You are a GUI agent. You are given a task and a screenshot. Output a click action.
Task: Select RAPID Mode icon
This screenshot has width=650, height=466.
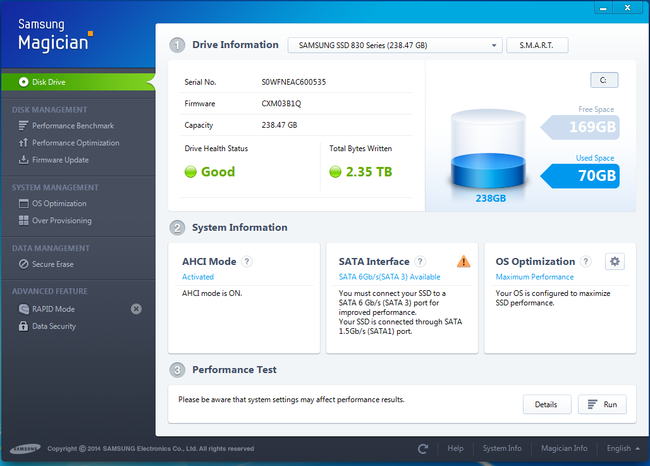[x=23, y=309]
